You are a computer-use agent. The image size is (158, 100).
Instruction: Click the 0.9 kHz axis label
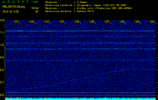[x=2, y=57]
